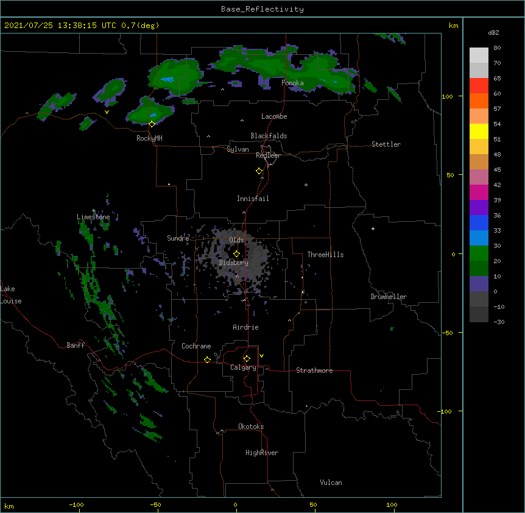Viewport: 525px width, 513px height.
Task: Click the Innisfail city label
Action: pyautogui.click(x=253, y=199)
